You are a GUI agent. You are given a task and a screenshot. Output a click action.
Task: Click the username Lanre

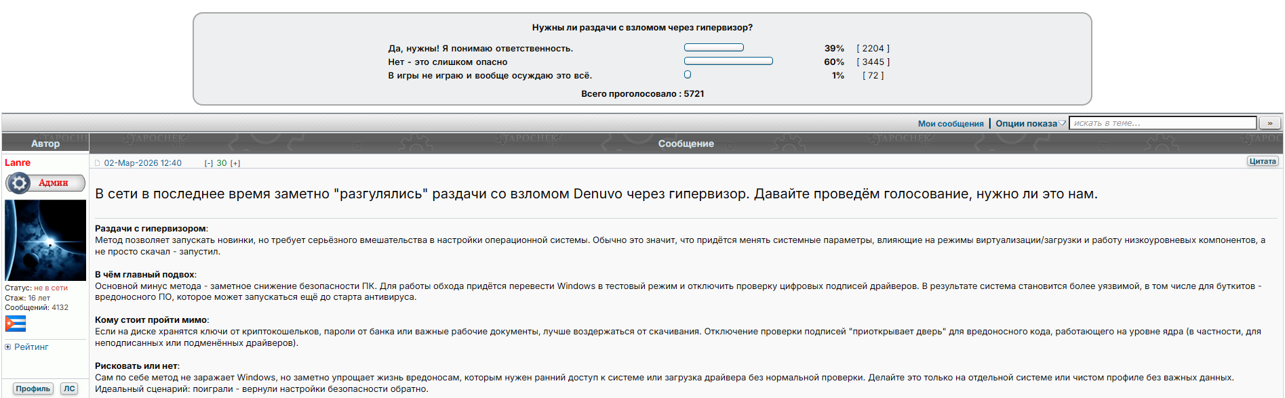pos(18,162)
